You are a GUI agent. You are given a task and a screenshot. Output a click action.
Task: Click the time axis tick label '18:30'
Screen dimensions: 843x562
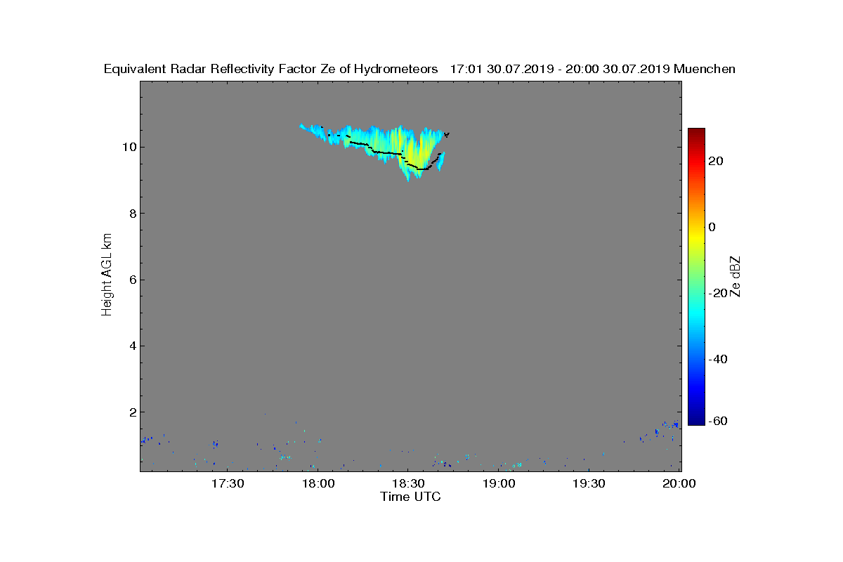pos(408,484)
